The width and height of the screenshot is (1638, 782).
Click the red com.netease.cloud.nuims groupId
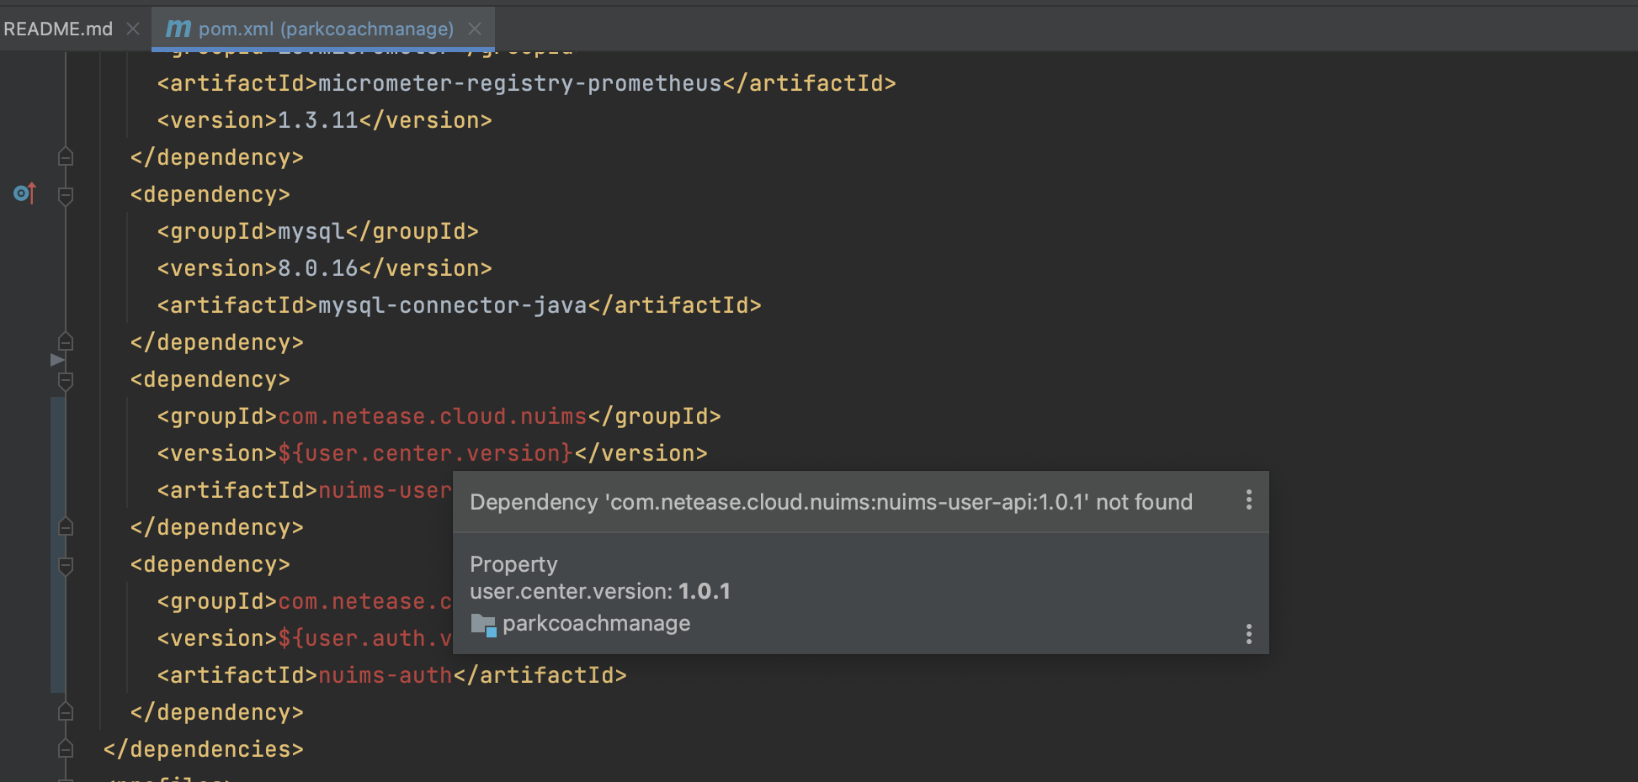433,416
